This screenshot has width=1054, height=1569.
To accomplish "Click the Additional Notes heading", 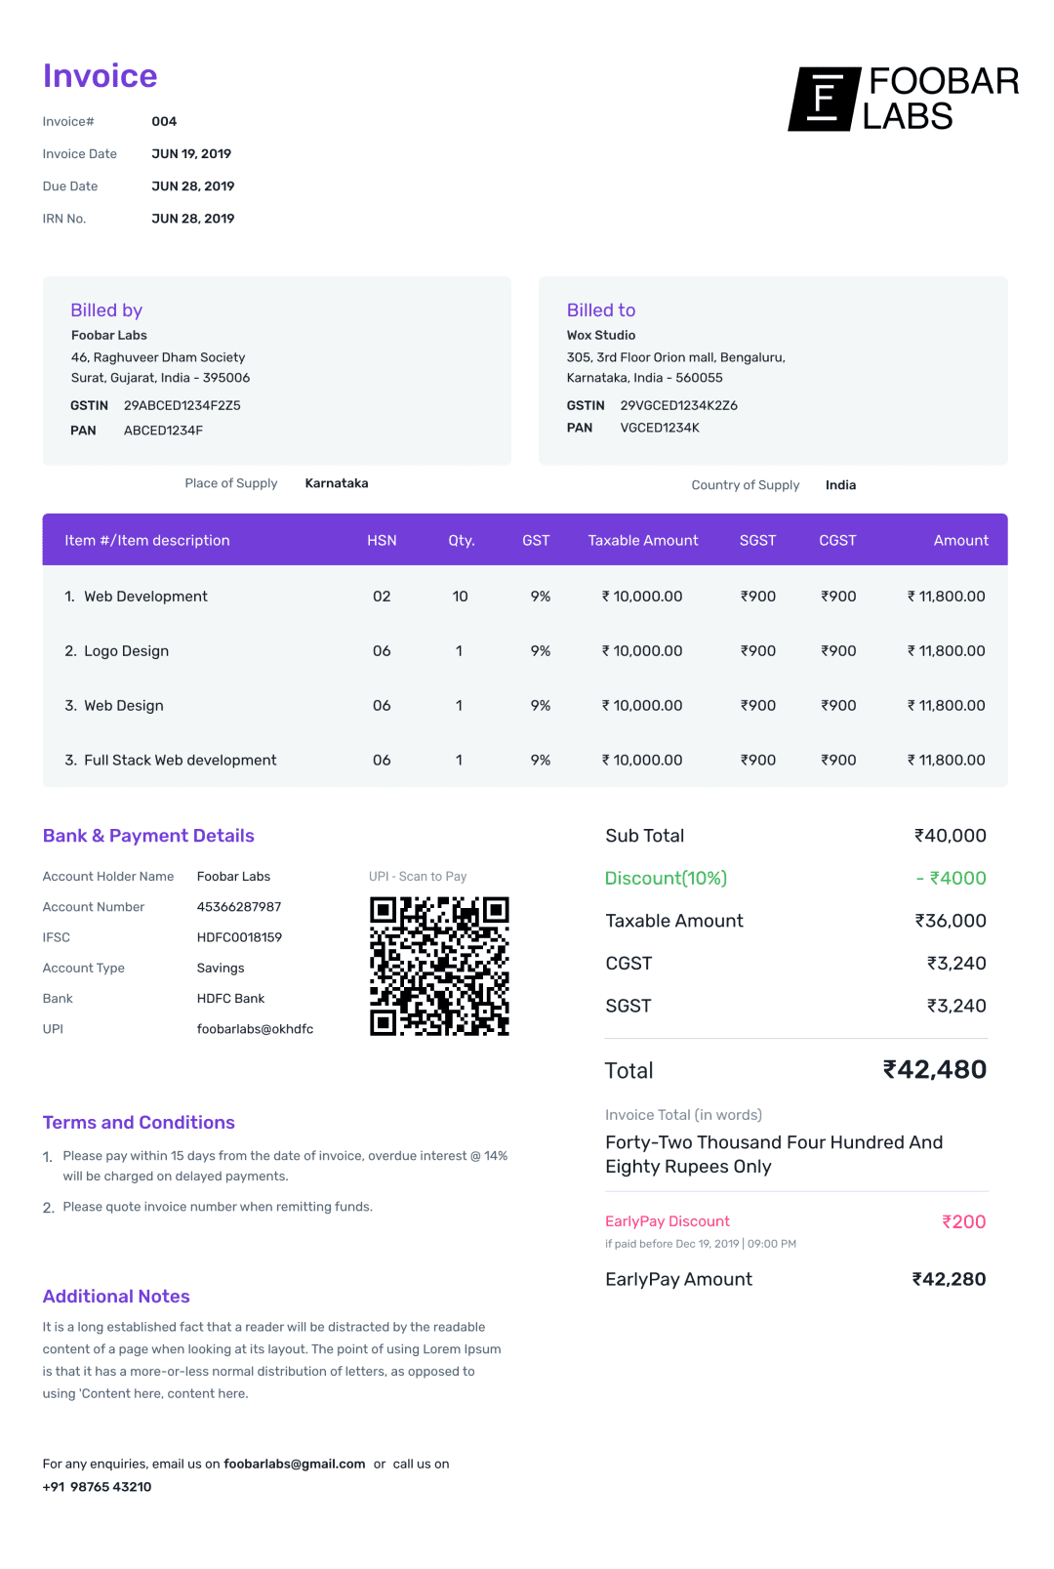I will pyautogui.click(x=116, y=1297).
